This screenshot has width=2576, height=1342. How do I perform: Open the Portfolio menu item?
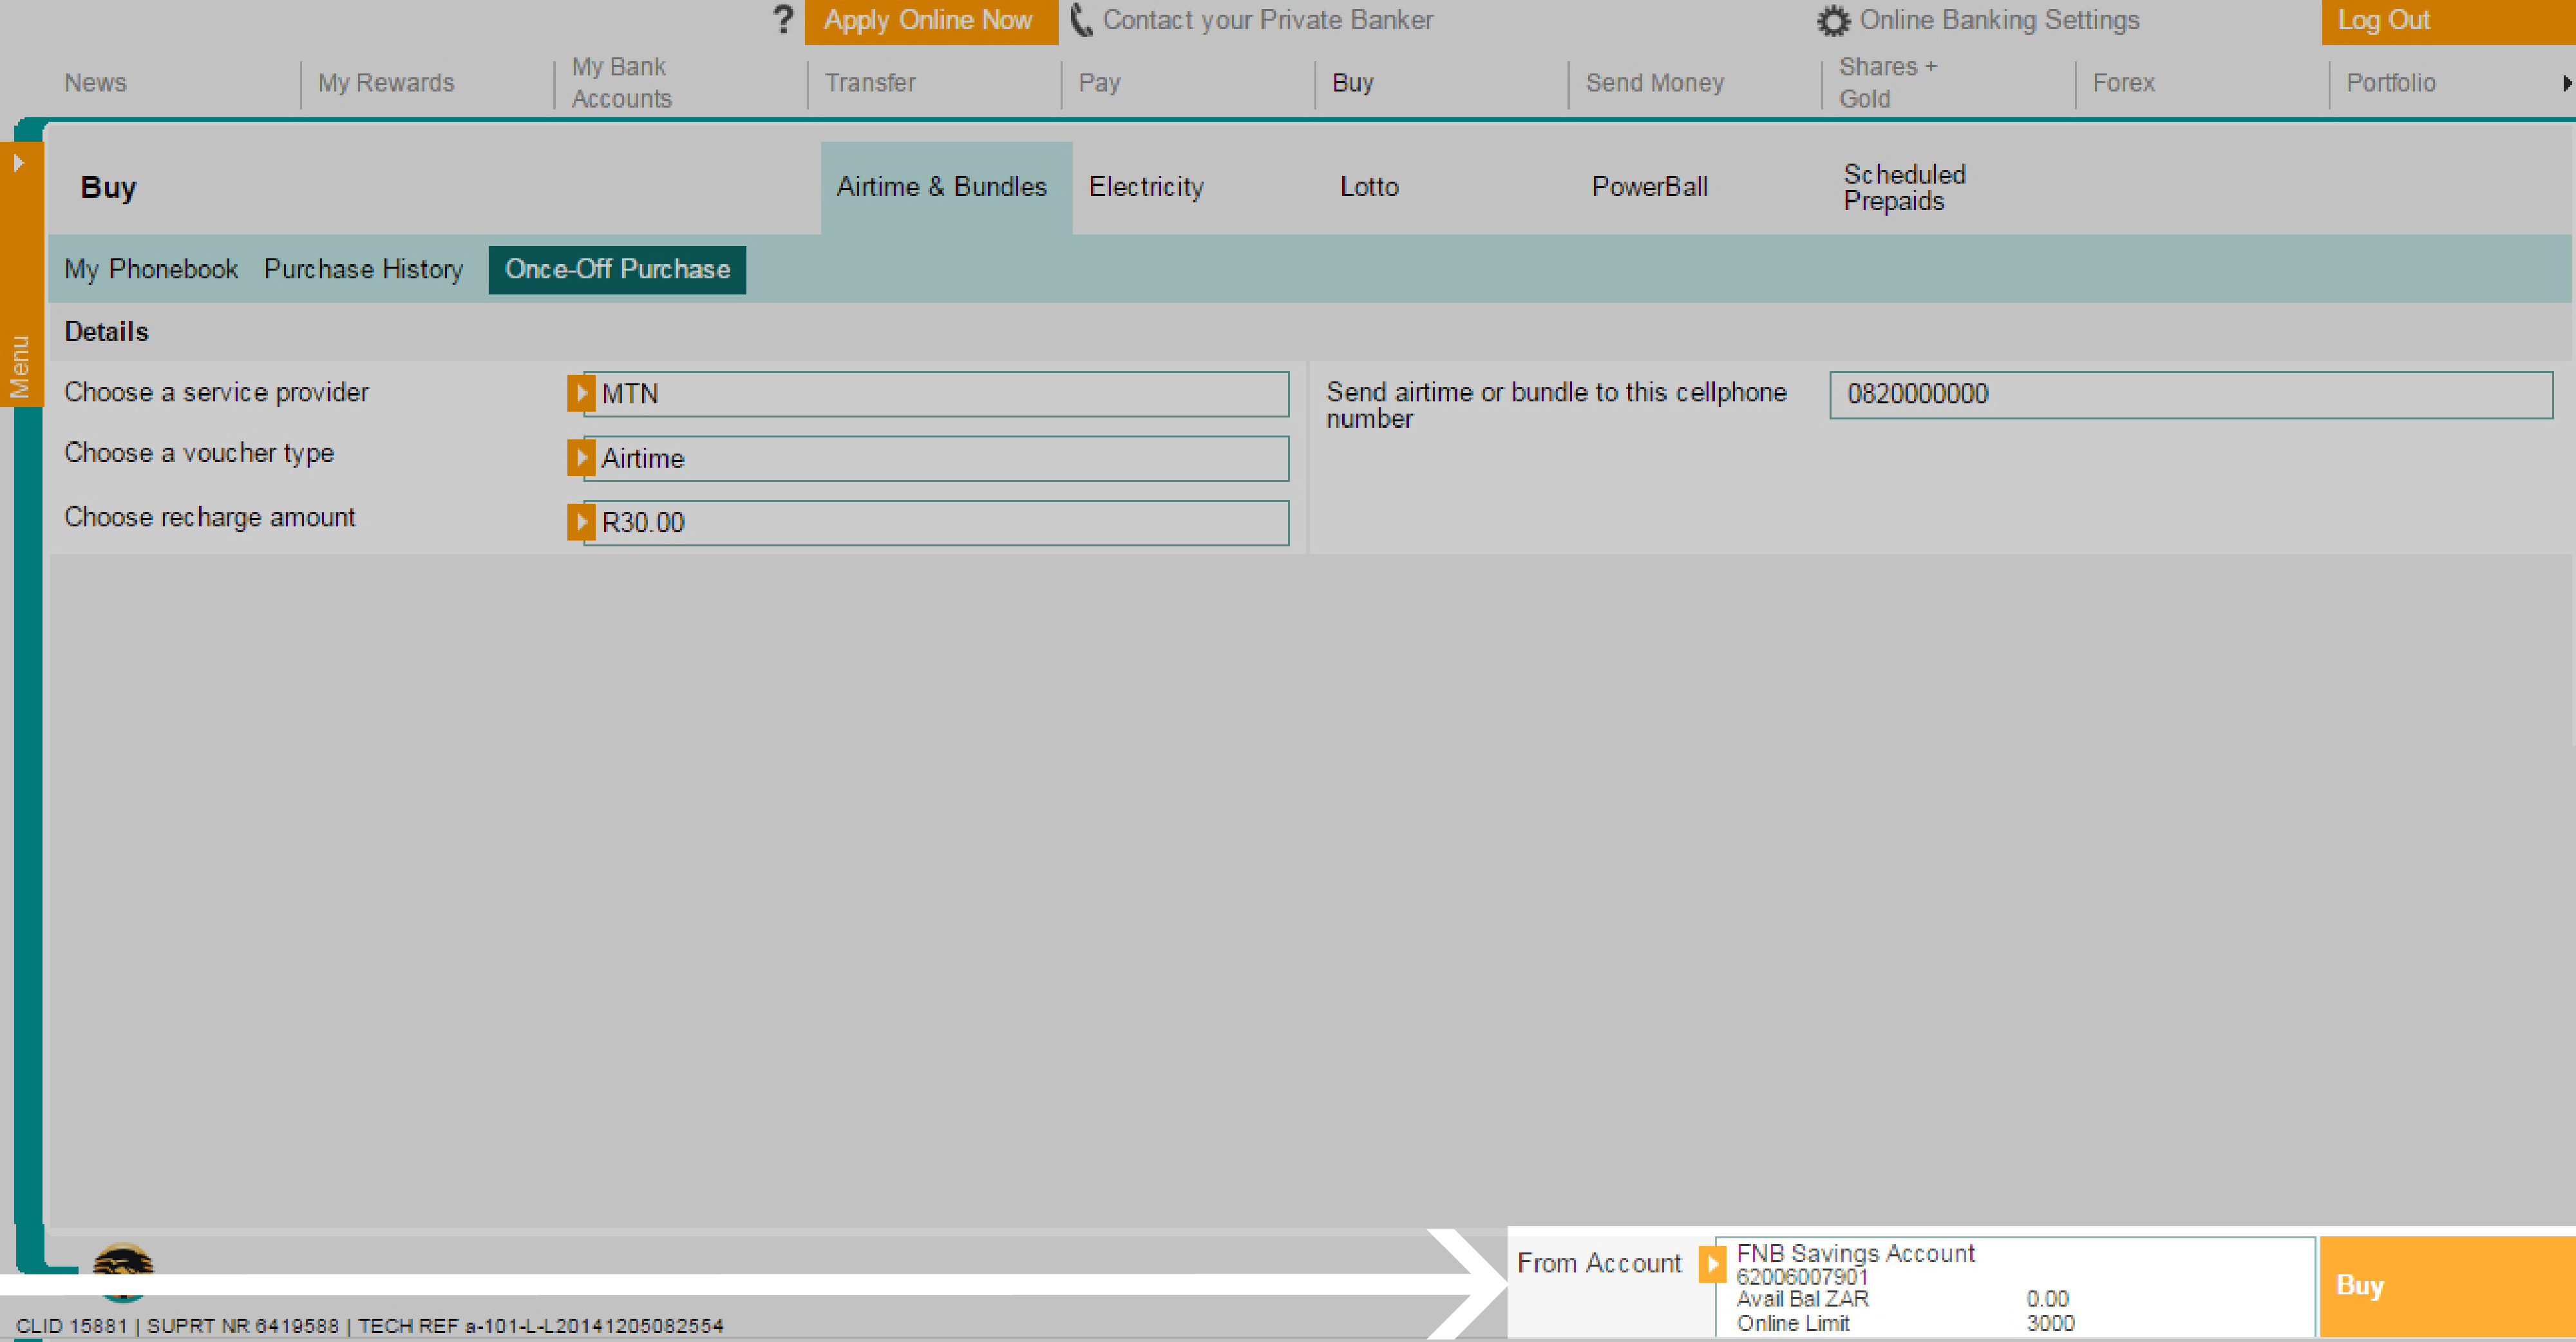click(2390, 83)
